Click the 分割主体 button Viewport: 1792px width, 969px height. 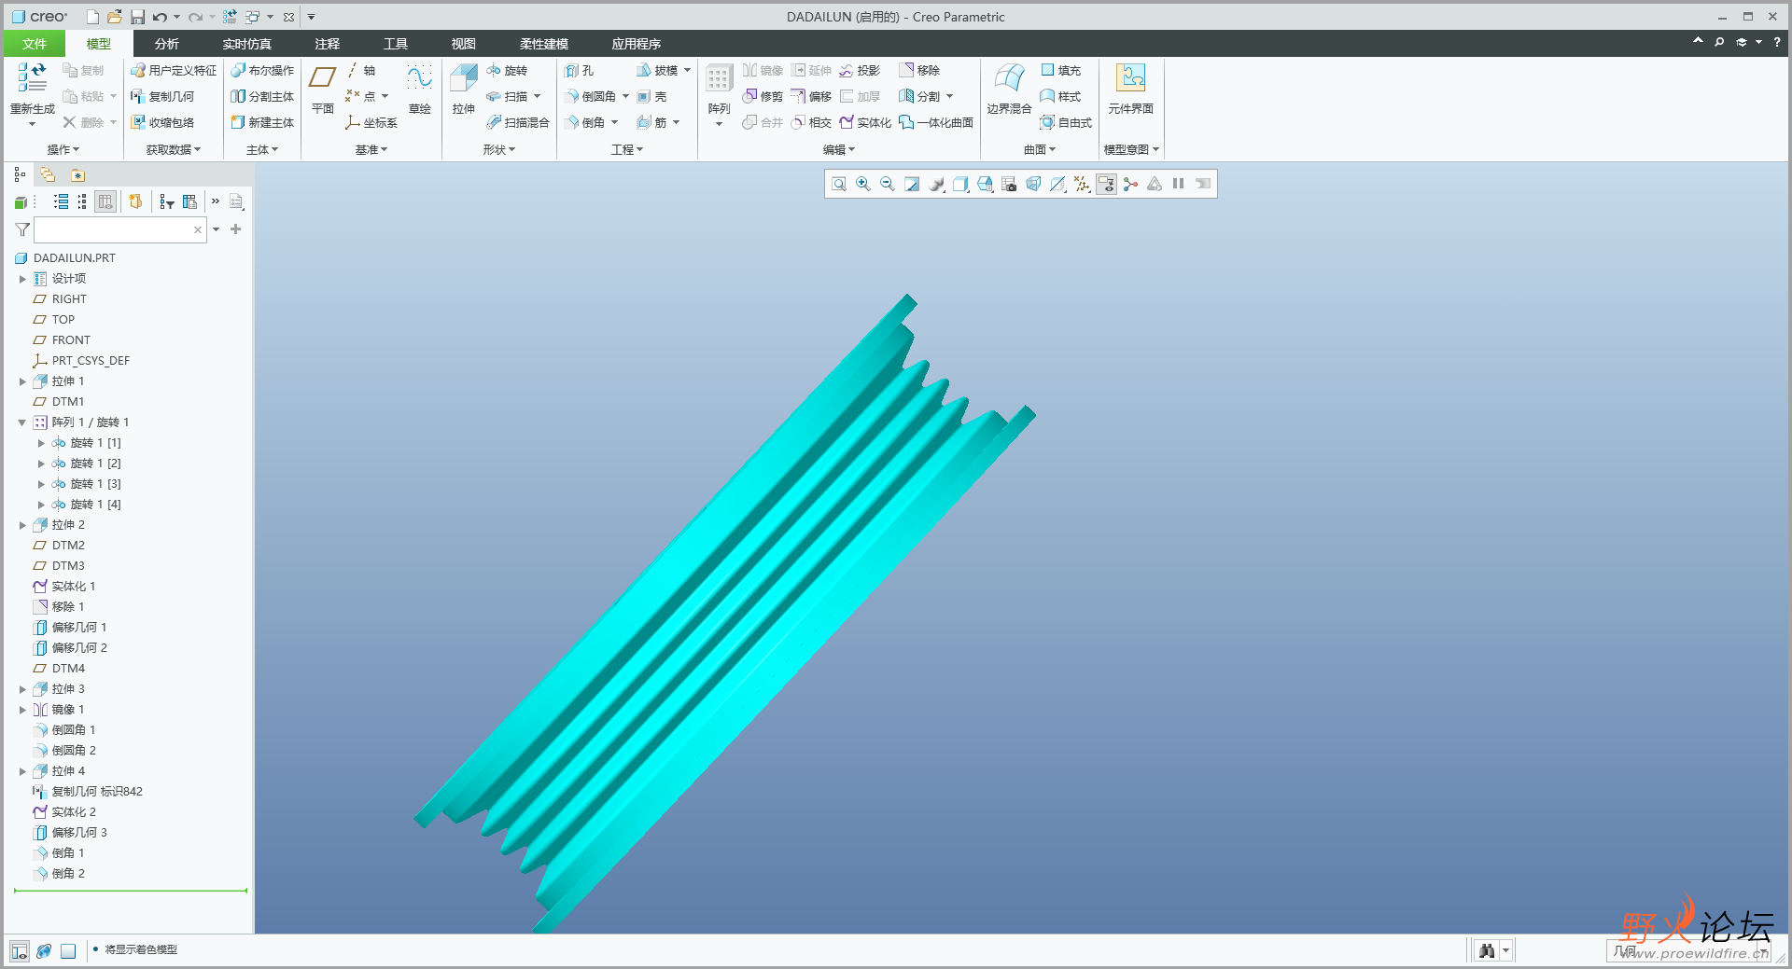(x=262, y=96)
